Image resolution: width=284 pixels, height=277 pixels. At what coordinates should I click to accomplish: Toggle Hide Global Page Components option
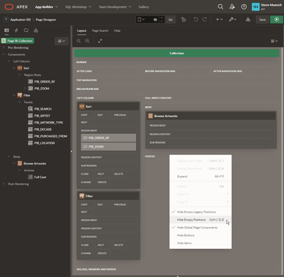click(x=197, y=227)
